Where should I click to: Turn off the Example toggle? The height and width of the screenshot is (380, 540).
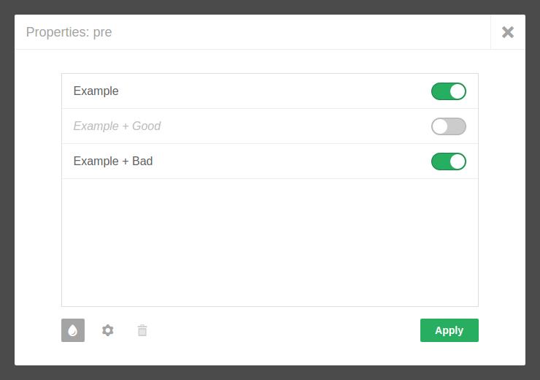coord(449,91)
